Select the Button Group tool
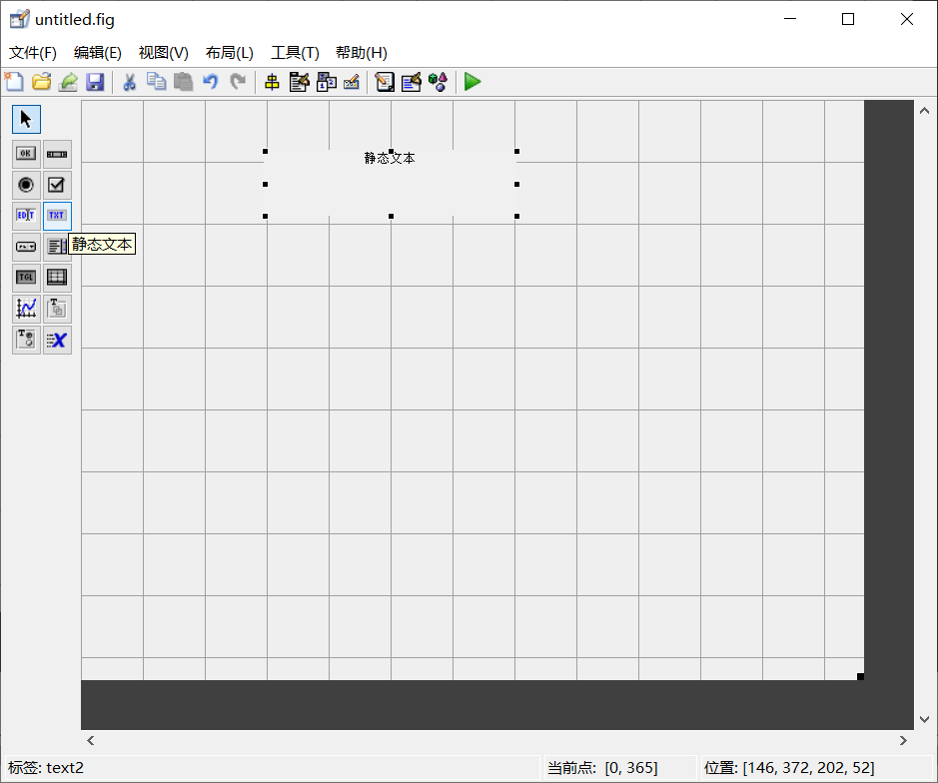The image size is (938, 783). point(26,340)
